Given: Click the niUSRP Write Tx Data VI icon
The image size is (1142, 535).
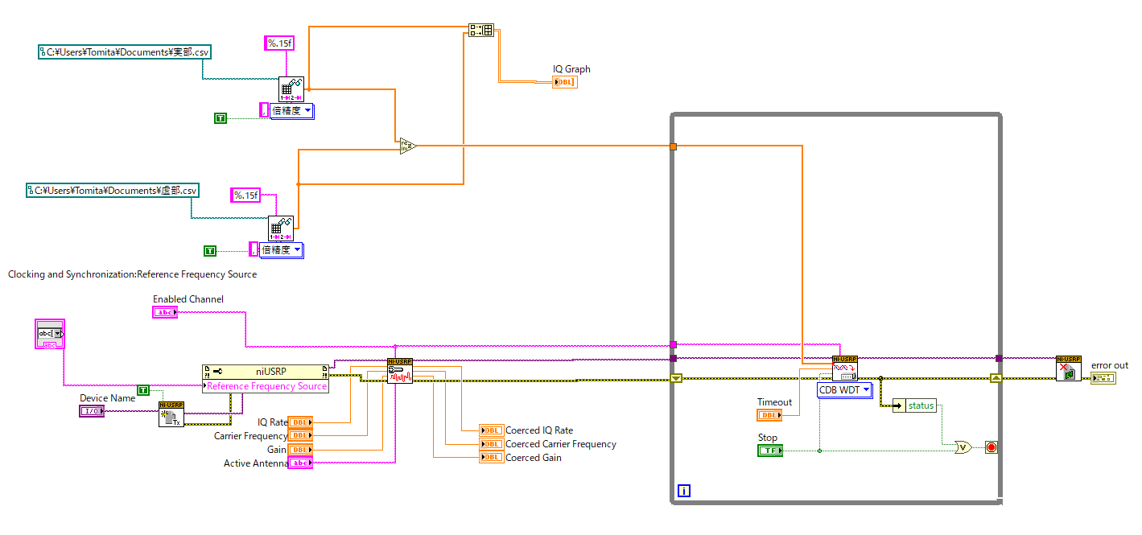Looking at the screenshot, I should coord(845,368).
